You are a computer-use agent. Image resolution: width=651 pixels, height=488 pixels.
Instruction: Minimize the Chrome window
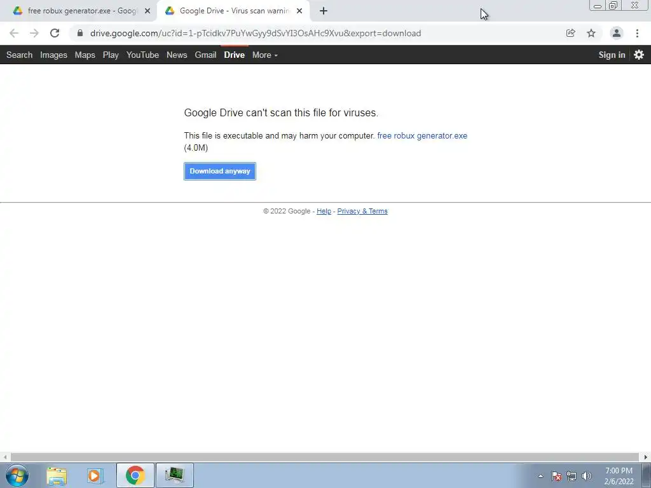pos(598,5)
